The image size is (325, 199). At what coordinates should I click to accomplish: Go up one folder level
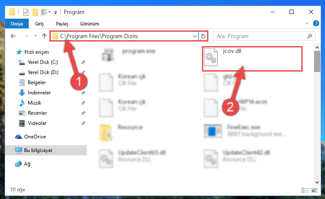click(44, 36)
